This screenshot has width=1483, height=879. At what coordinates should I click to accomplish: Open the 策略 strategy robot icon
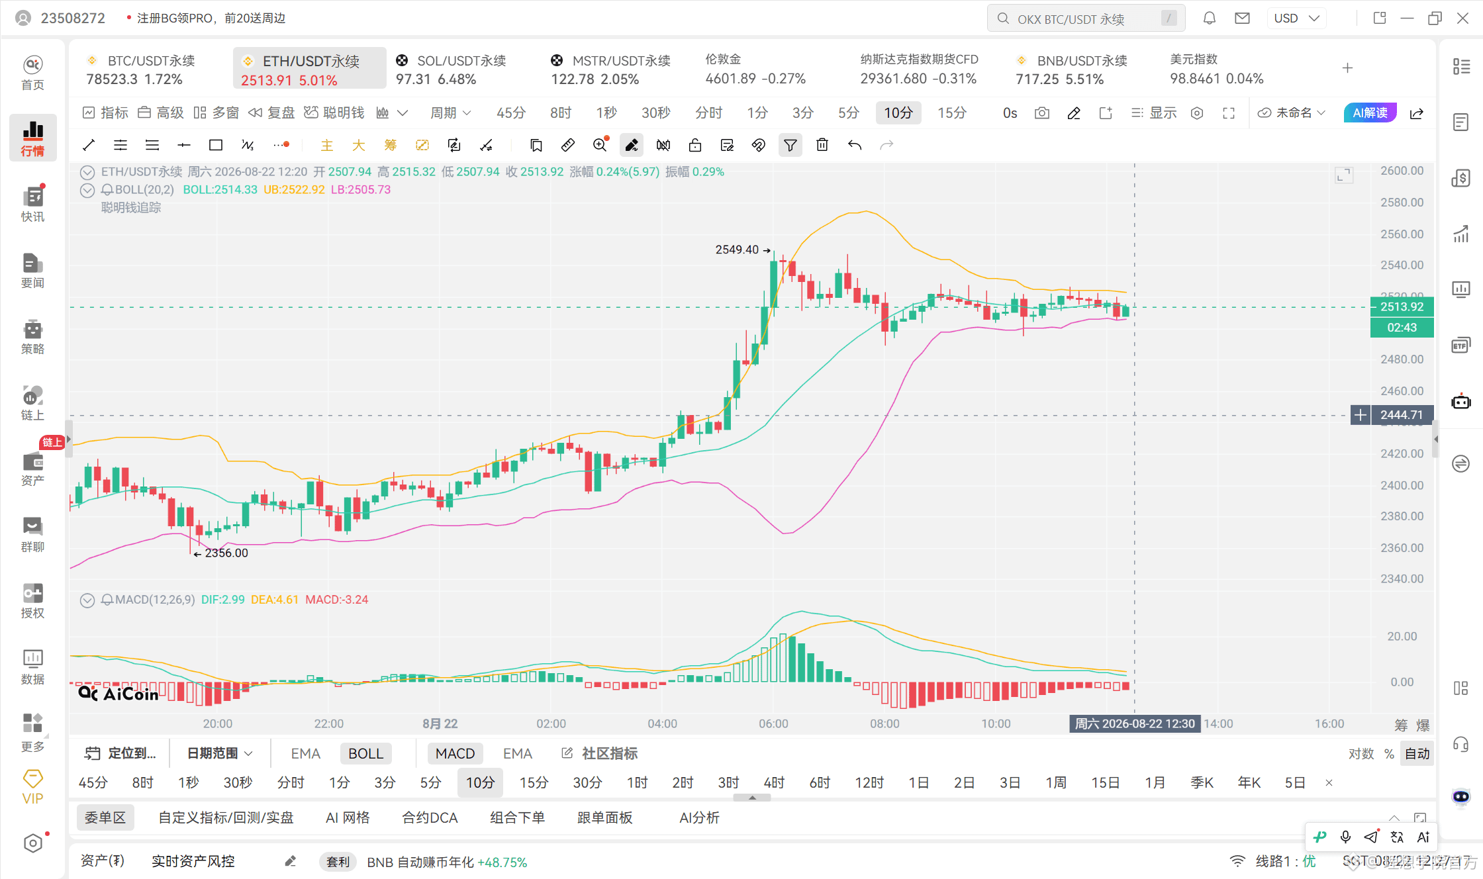pyautogui.click(x=32, y=336)
